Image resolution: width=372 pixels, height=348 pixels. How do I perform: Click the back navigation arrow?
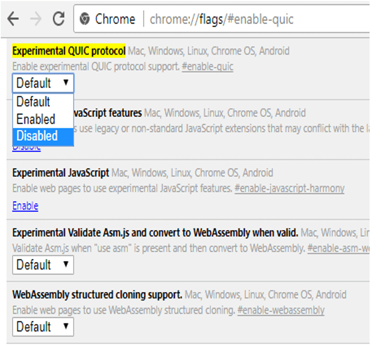[13, 18]
